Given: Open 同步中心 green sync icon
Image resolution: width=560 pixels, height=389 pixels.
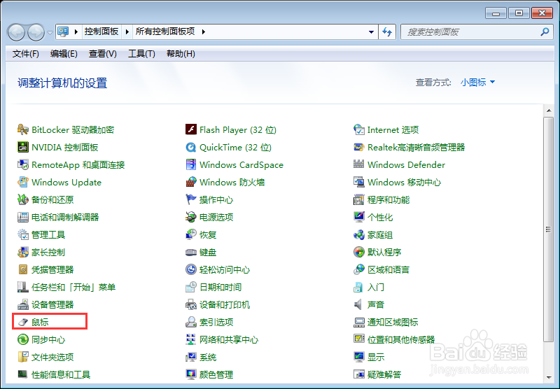Looking at the screenshot, I should (x=23, y=339).
